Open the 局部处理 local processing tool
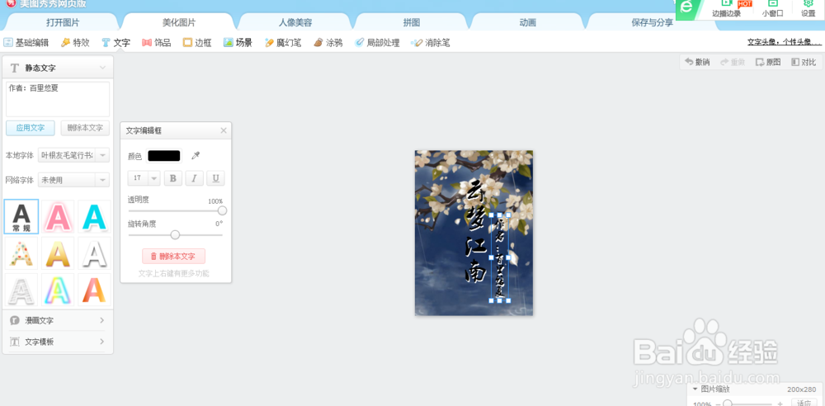825x406 pixels. [x=377, y=43]
